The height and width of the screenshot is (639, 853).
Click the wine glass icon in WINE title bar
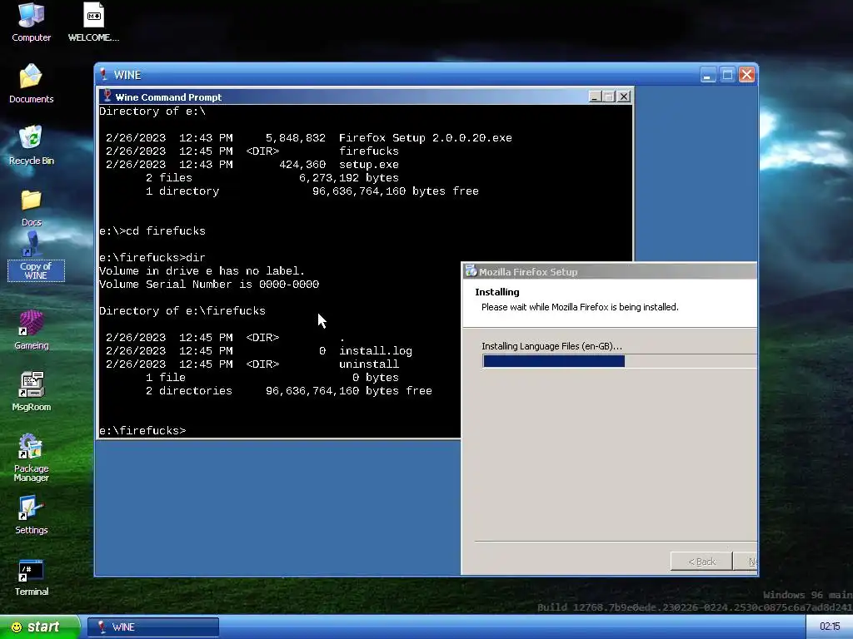click(103, 74)
